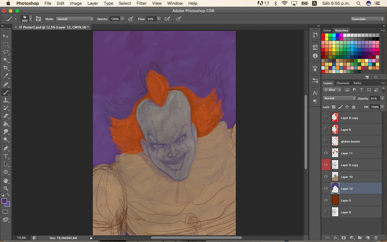Pick the white swatch in Swatches panel

pos(345,35)
